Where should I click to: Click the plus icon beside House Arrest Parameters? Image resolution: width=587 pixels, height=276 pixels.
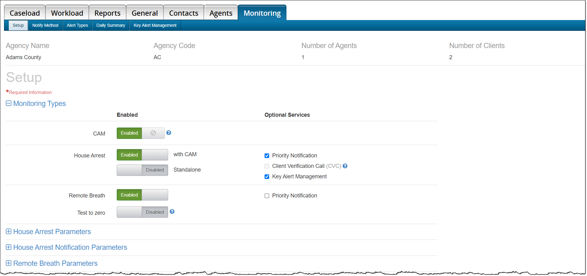point(9,231)
